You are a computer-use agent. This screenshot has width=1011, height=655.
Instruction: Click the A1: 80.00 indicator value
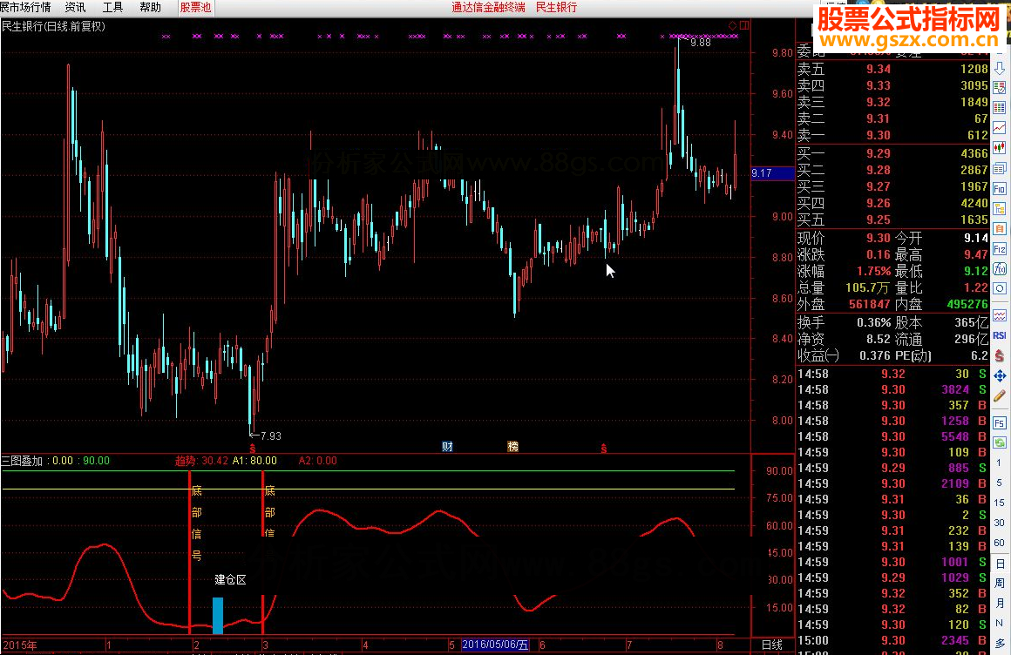click(254, 461)
